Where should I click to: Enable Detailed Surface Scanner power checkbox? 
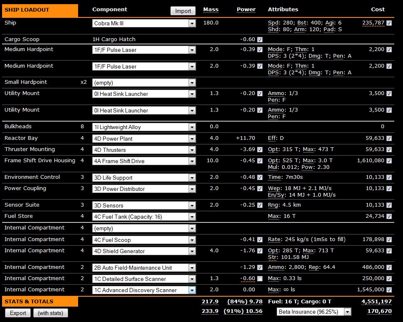click(x=260, y=278)
